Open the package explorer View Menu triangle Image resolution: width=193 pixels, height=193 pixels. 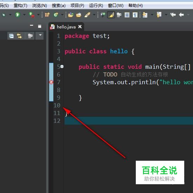point(40,36)
